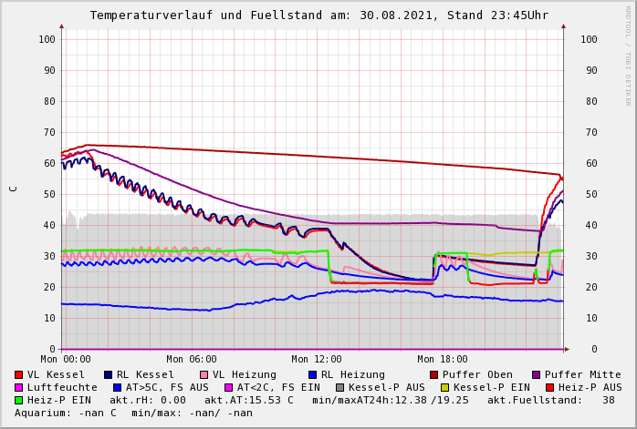The width and height of the screenshot is (637, 429).
Task: Select the pink VL Heizung legend swatch
Action: coord(203,375)
